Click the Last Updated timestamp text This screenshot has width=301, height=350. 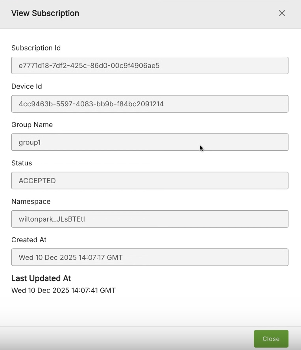pyautogui.click(x=63, y=291)
